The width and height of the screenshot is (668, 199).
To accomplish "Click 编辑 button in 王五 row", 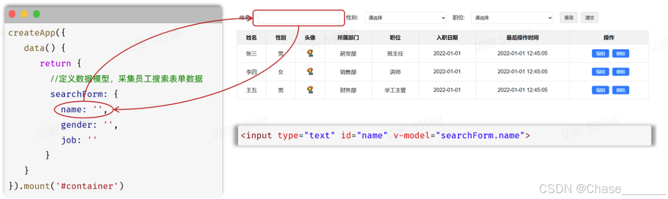I will coord(600,90).
